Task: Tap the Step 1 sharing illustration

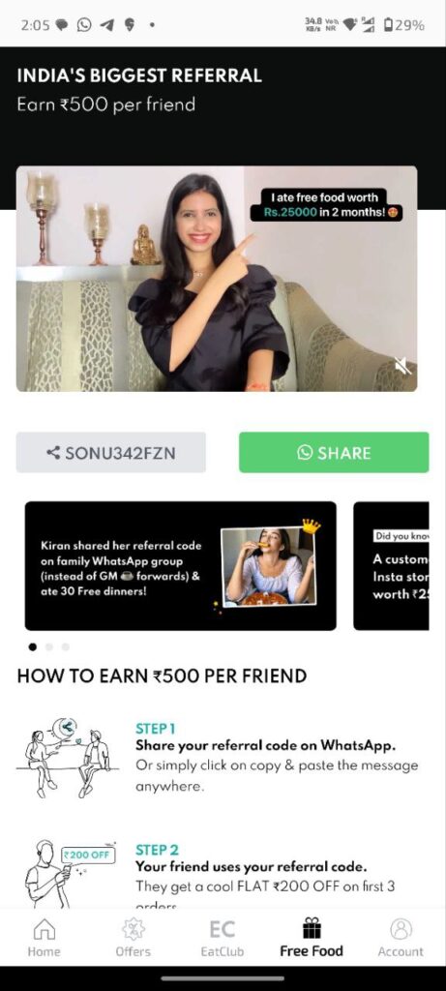Action: point(68,759)
